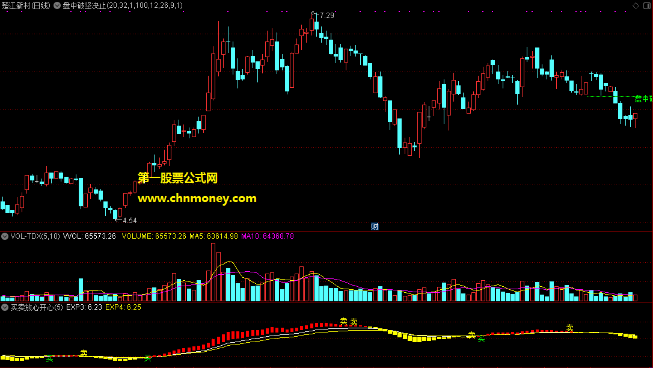Click the rightmost 卖 sell signal marker
This screenshot has width=653, height=368.
[x=569, y=328]
